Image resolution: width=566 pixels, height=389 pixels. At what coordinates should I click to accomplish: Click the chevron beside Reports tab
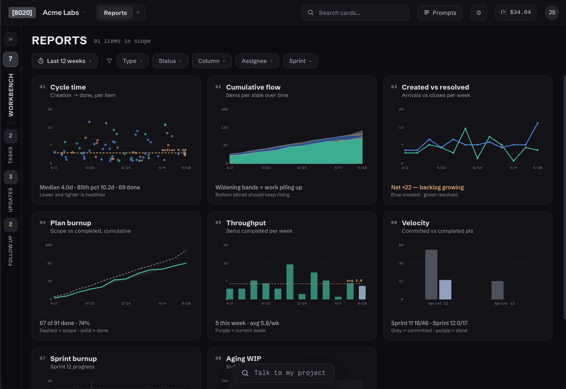tap(138, 13)
